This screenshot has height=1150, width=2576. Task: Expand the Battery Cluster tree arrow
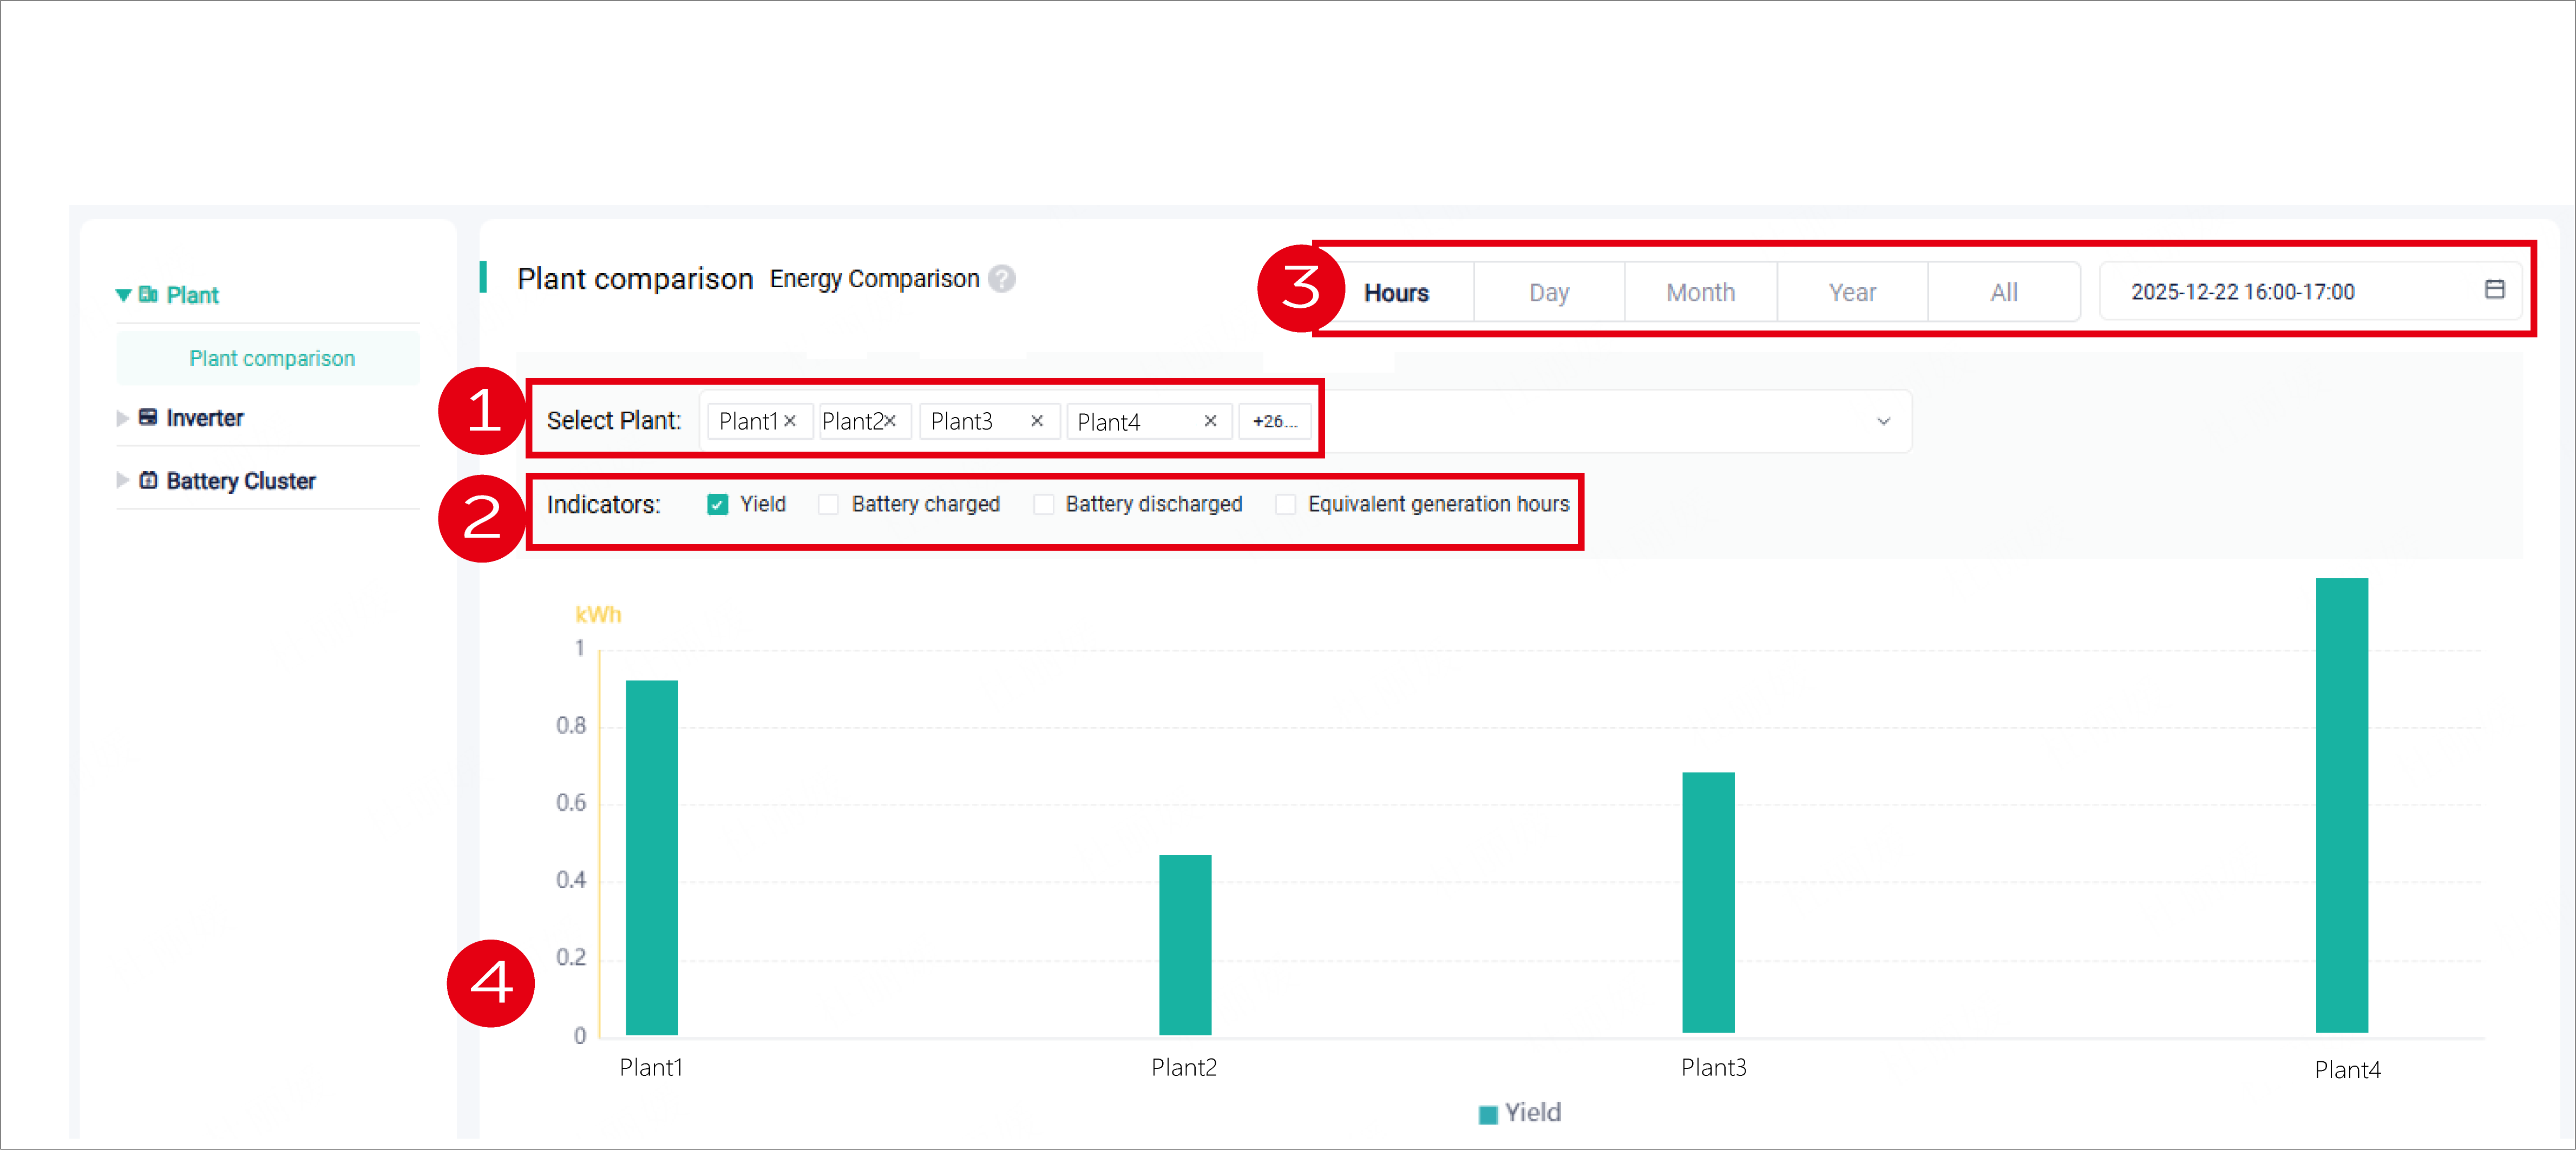[122, 480]
